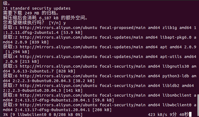Click the mirrors.aliyun.com URL on the 获取:2 line

[x=59, y=37]
